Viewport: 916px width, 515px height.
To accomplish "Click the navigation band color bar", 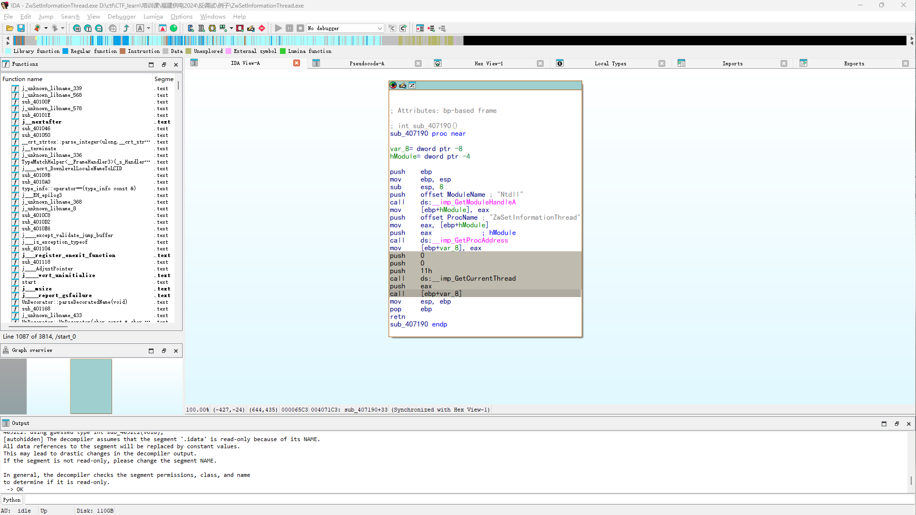I will tap(238, 41).
